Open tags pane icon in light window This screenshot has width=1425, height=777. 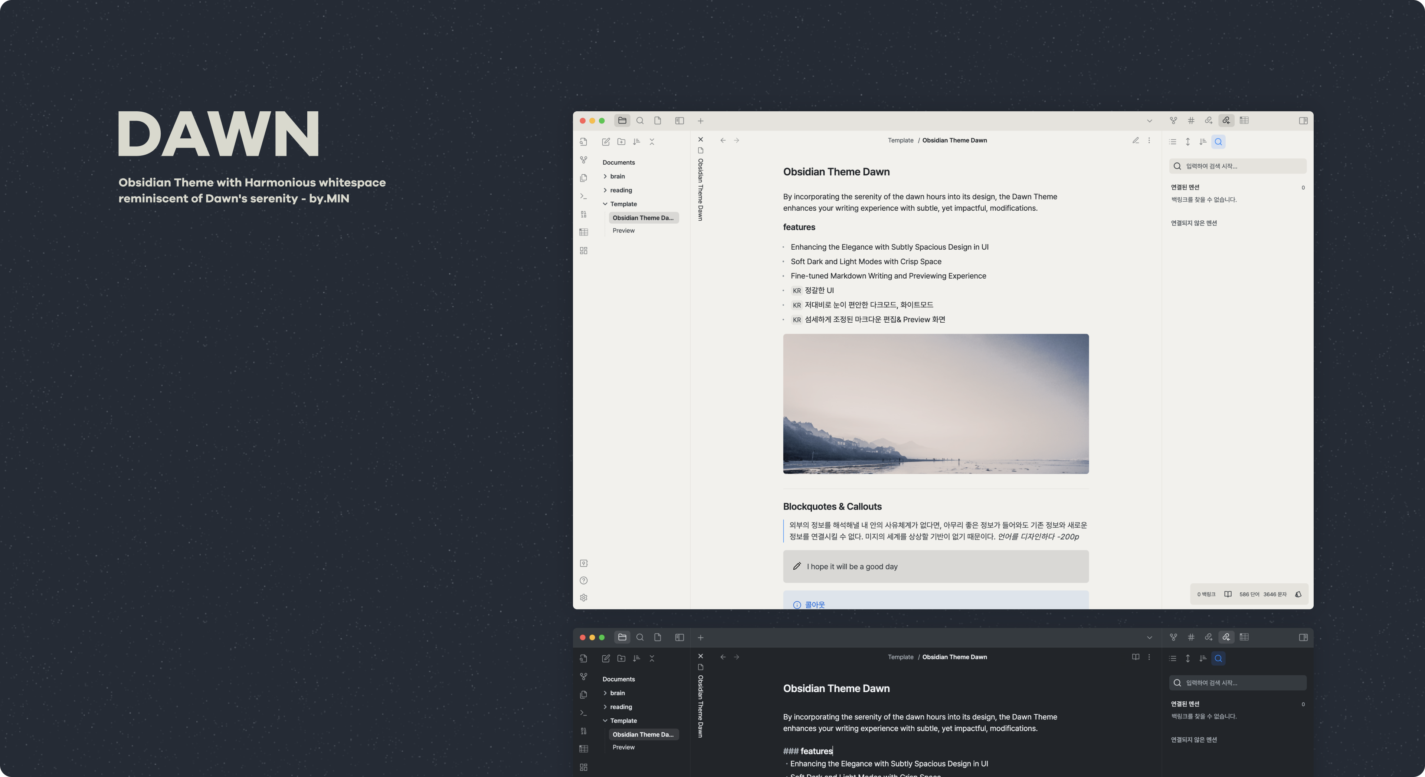coord(1191,121)
